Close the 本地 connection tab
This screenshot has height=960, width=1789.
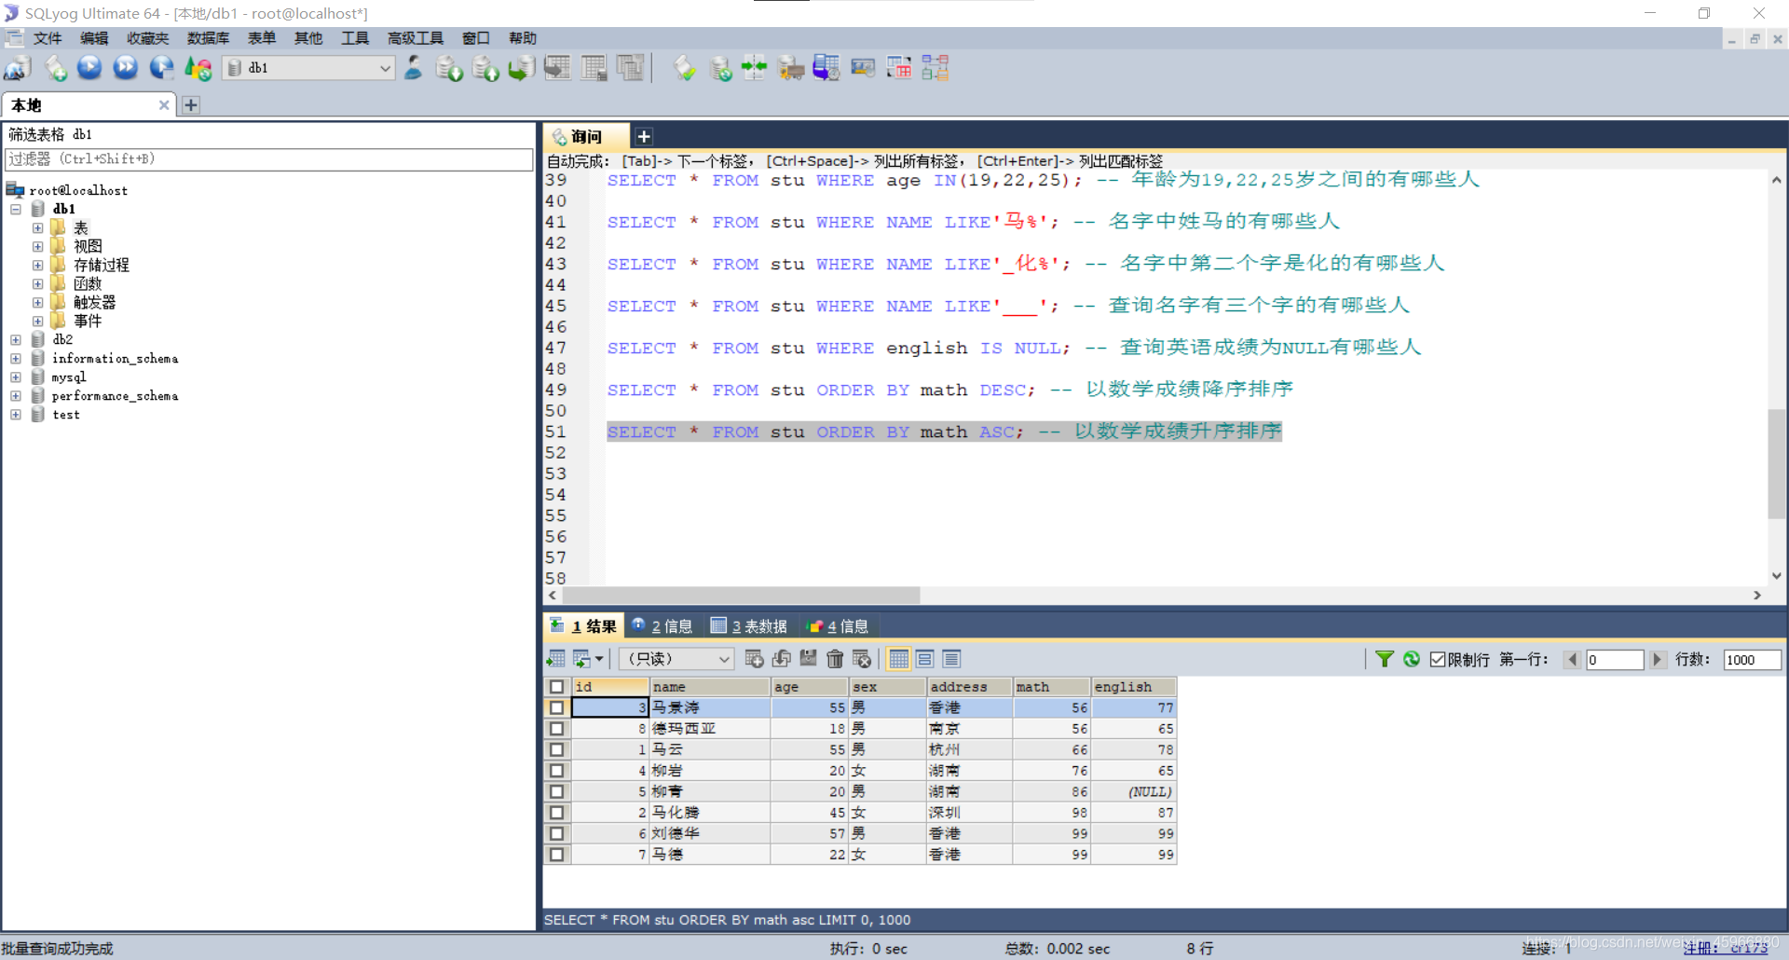(x=164, y=105)
